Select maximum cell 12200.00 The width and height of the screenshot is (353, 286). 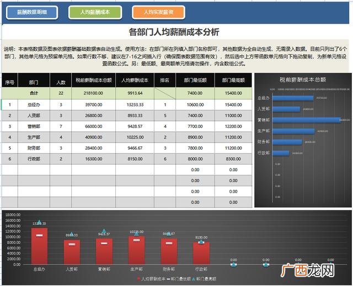(x=233, y=126)
